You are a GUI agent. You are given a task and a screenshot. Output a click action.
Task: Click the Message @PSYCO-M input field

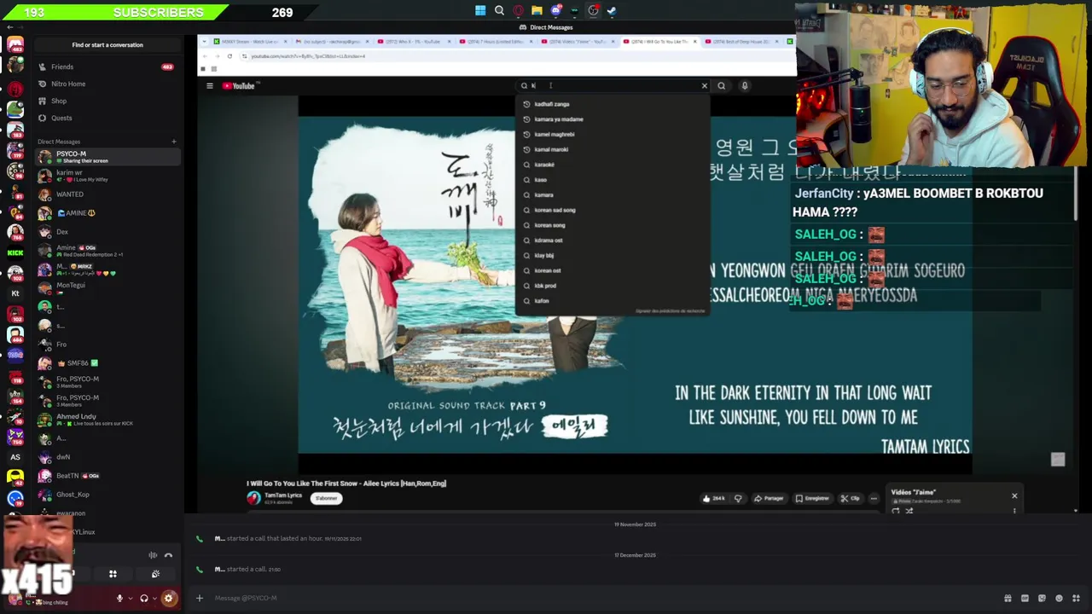click(597, 598)
